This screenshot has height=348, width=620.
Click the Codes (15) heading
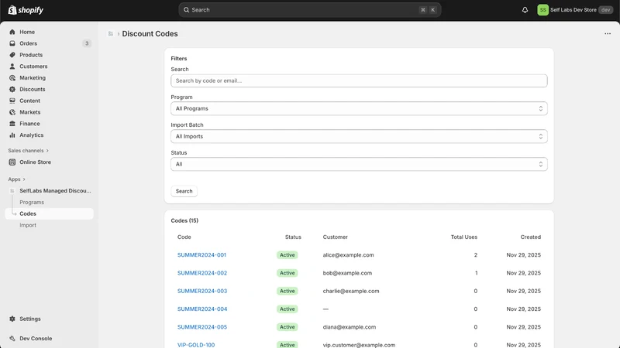pyautogui.click(x=184, y=220)
